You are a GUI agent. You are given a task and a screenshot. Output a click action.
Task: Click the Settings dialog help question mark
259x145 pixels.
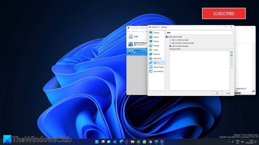[225, 27]
